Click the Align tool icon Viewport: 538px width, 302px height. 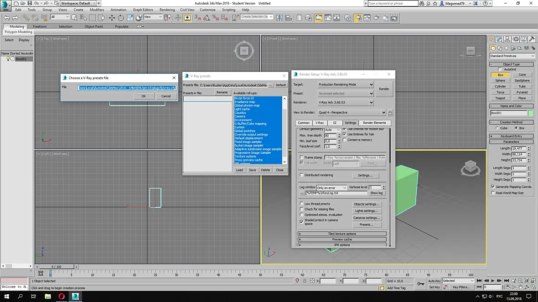pos(289,18)
